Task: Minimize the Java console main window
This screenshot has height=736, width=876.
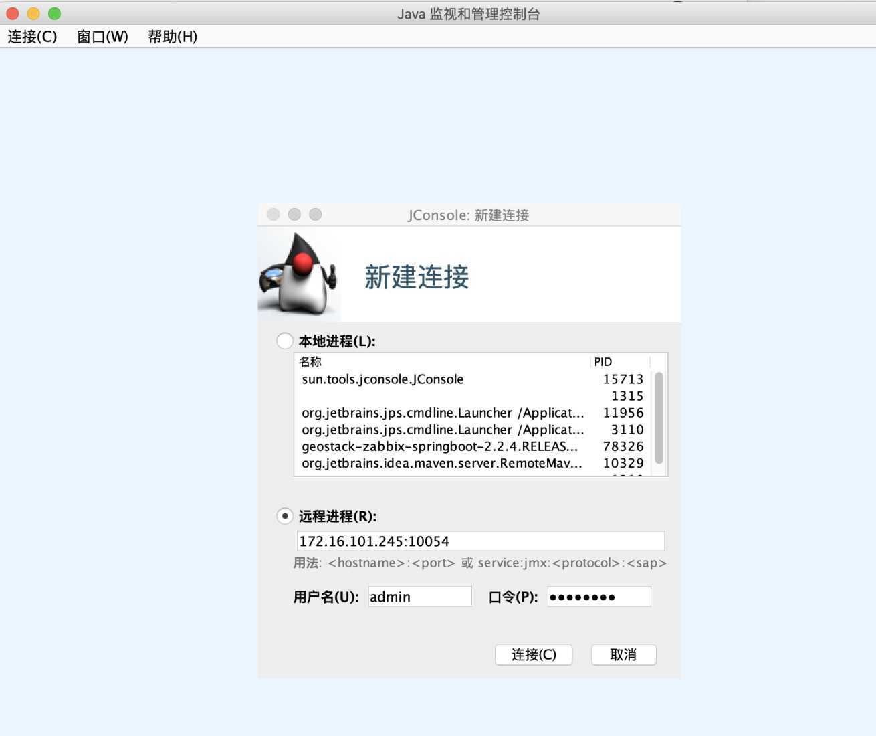Action: (x=33, y=13)
